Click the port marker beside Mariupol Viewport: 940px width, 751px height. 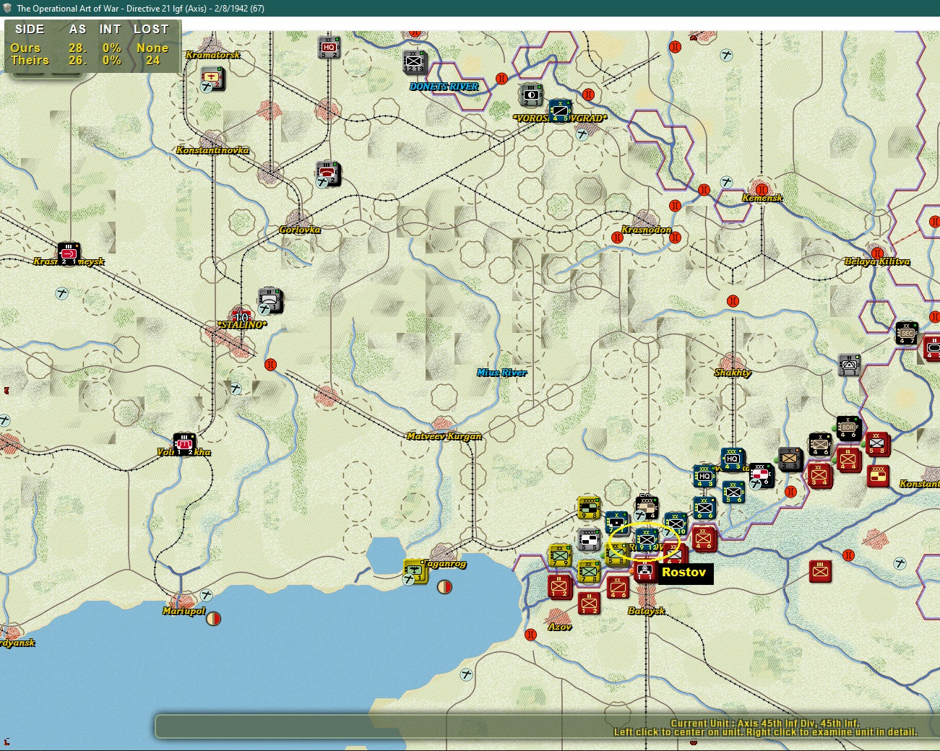click(x=213, y=619)
